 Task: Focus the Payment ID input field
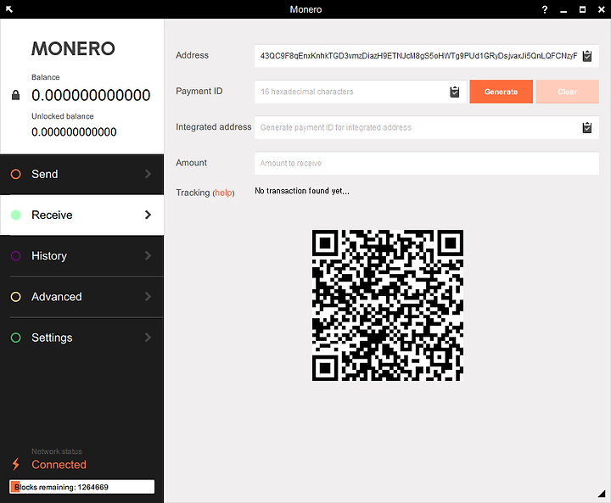point(361,92)
